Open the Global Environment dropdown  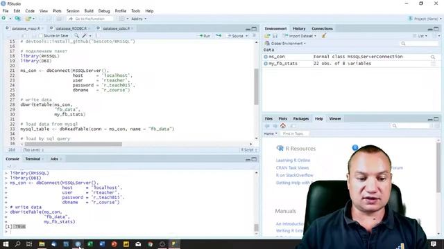(285, 44)
